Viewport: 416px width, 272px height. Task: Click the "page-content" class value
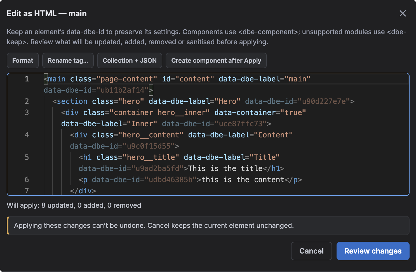pos(127,79)
